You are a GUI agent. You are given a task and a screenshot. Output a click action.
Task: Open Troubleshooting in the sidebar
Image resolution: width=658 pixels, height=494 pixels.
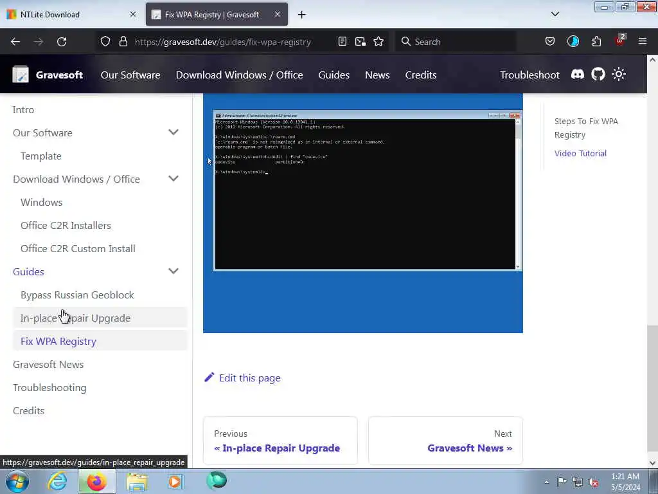pos(49,387)
